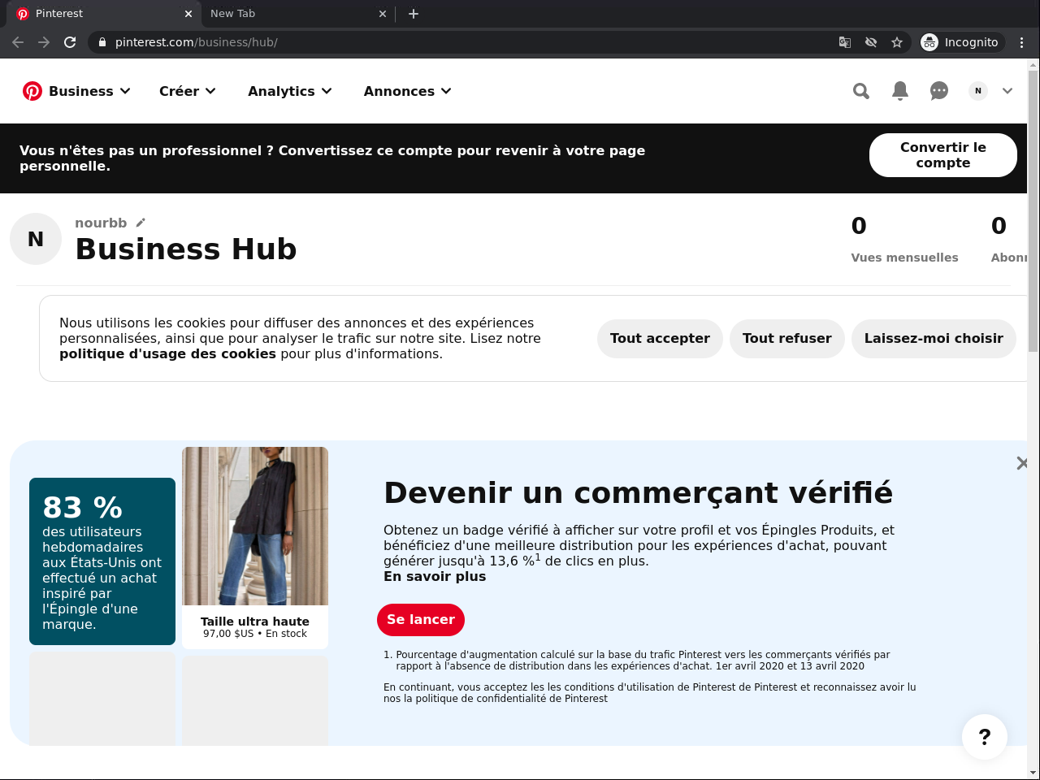This screenshot has height=780, width=1040.
Task: Open the help question mark button
Action: pyautogui.click(x=985, y=737)
